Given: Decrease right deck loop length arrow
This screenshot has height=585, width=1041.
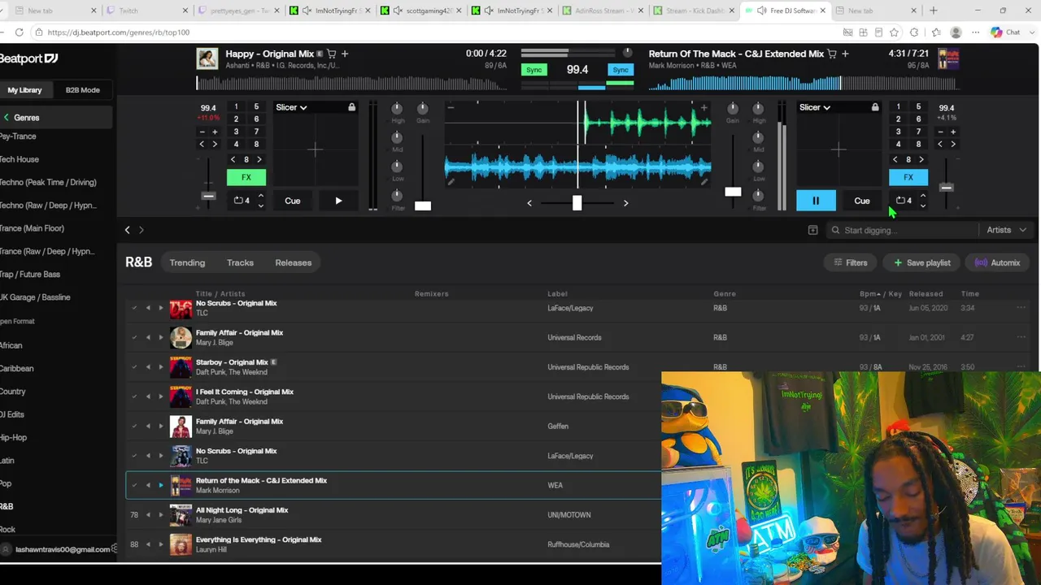Looking at the screenshot, I should click(922, 206).
